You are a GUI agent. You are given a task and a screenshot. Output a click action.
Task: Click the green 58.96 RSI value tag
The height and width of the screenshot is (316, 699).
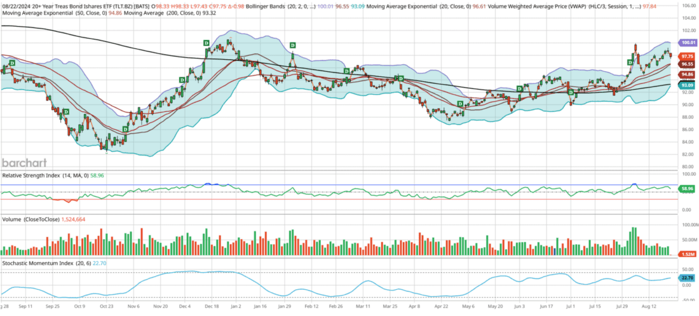(x=687, y=189)
